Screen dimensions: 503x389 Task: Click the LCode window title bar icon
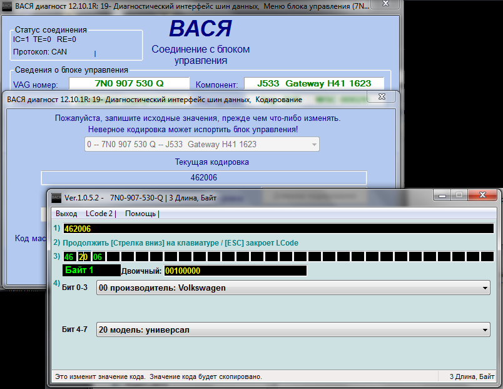click(56, 198)
